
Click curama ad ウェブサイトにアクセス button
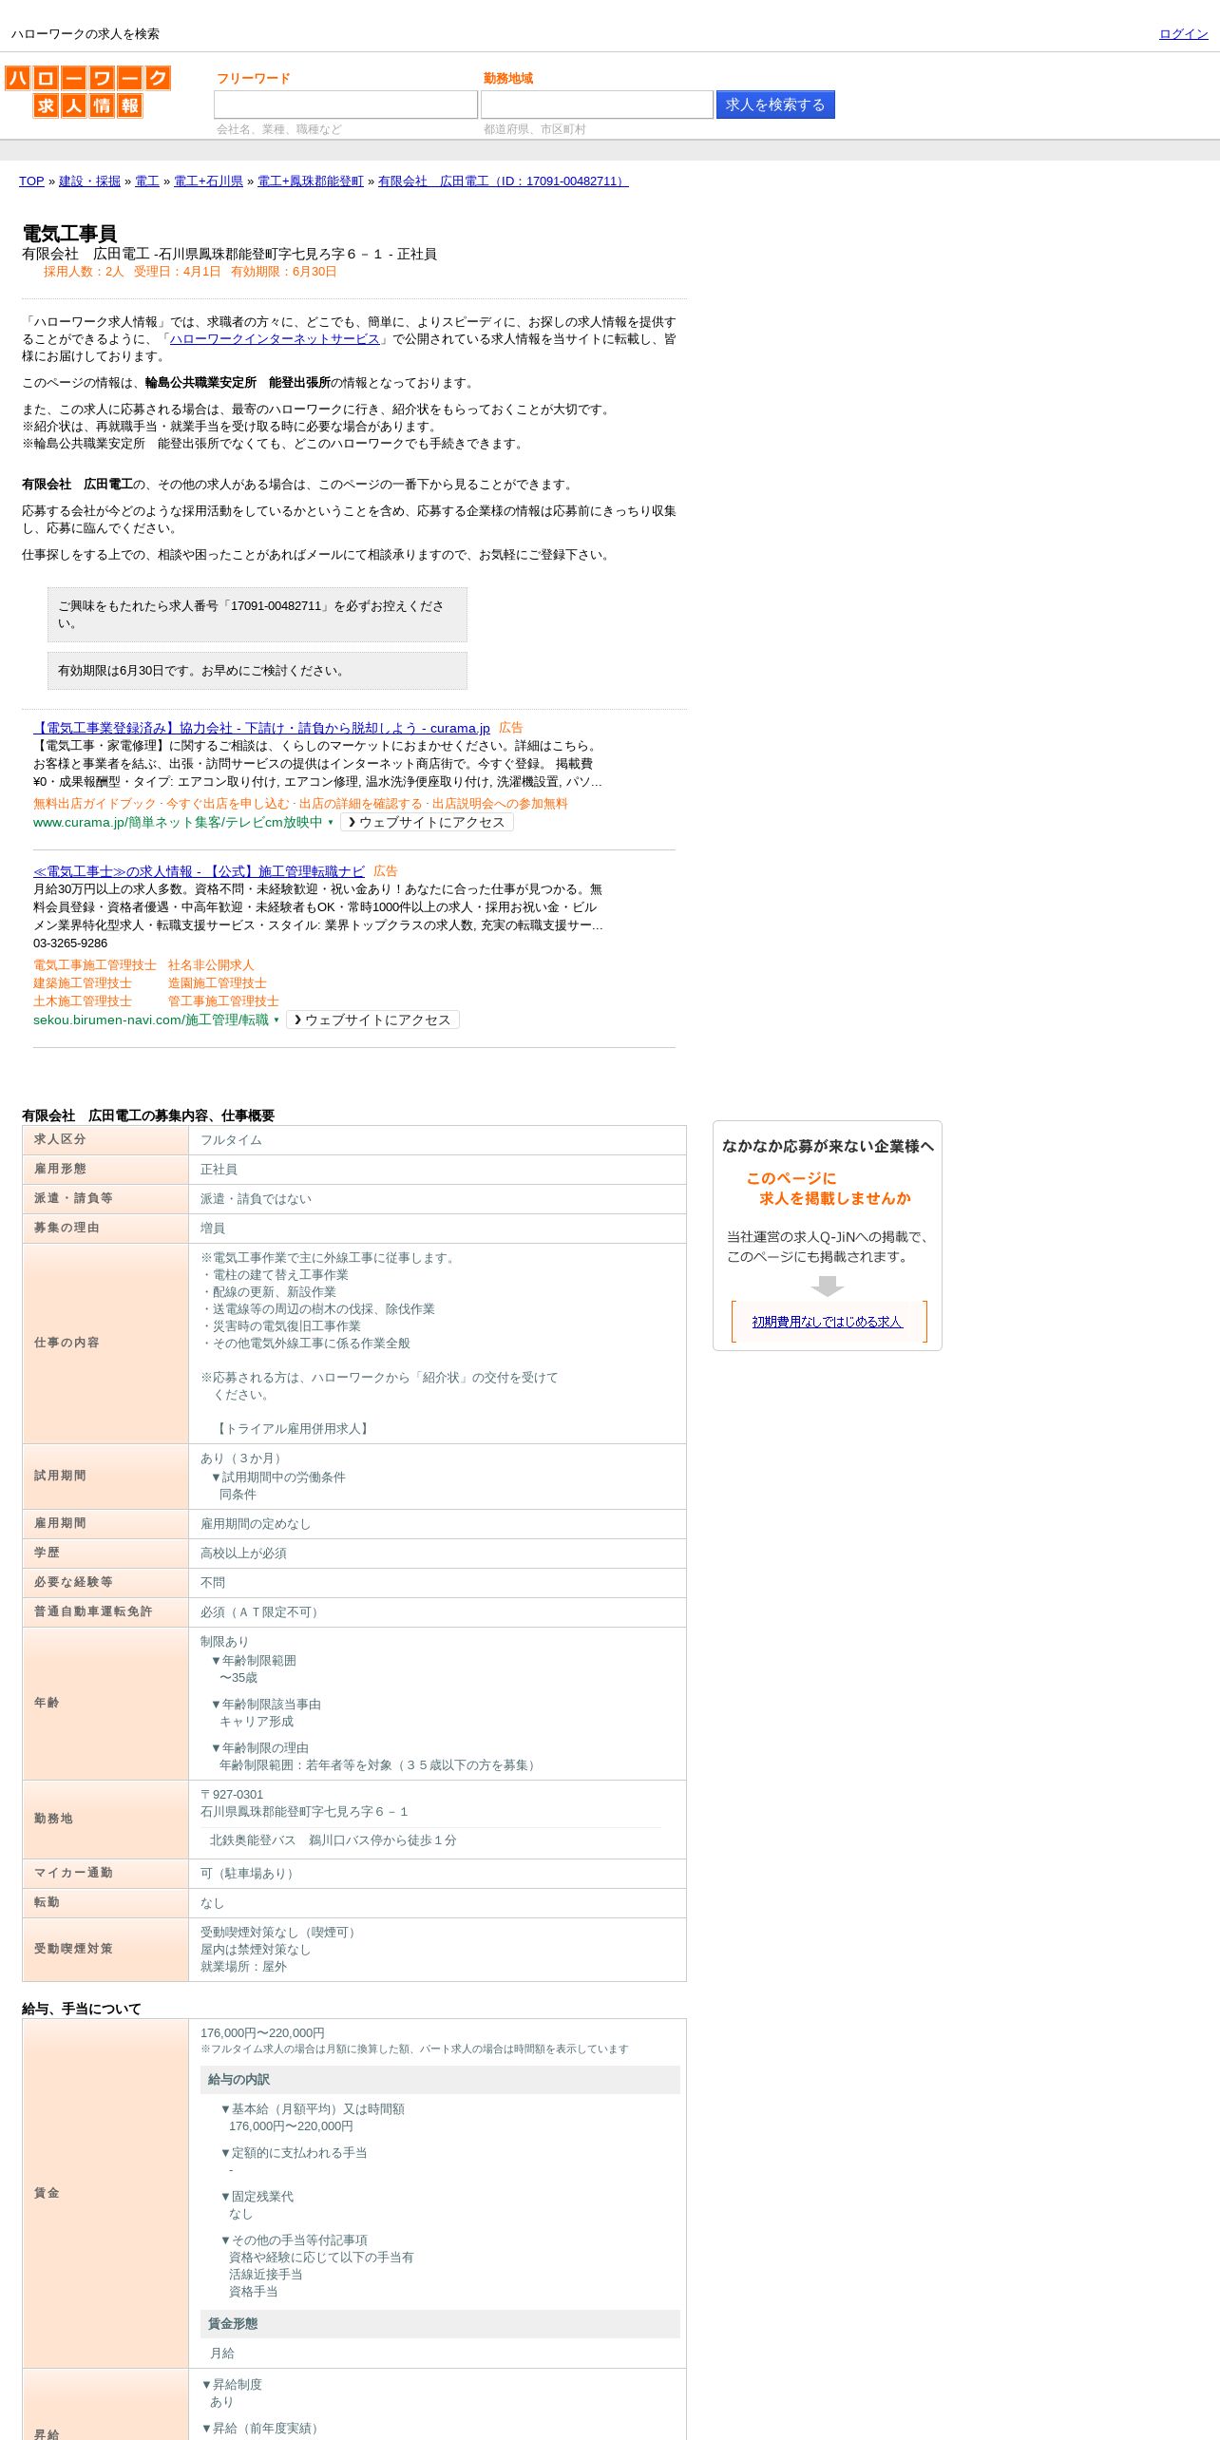coord(427,822)
